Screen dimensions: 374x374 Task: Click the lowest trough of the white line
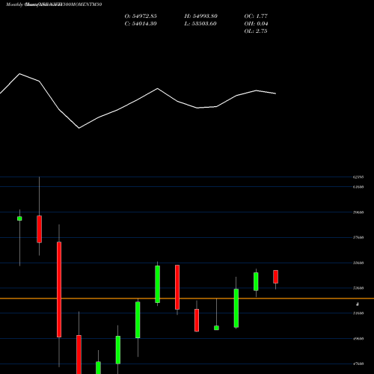[x=79, y=128]
